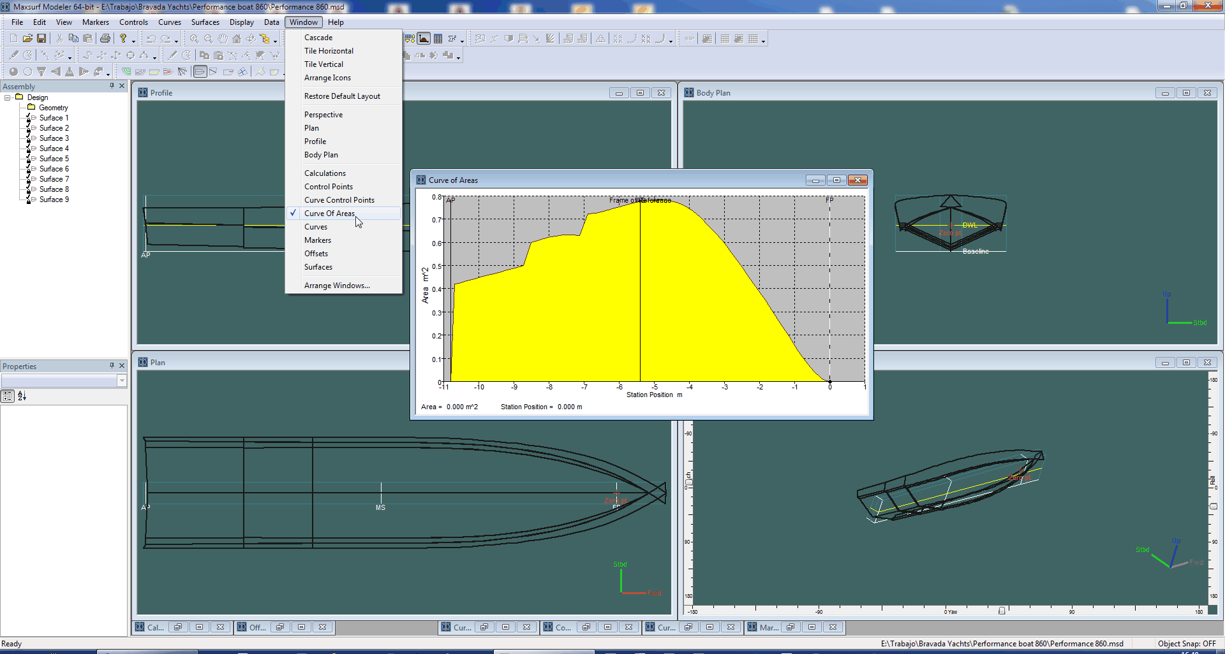The width and height of the screenshot is (1225, 654).
Task: Show sections with green contour lines icon
Action: click(x=126, y=72)
